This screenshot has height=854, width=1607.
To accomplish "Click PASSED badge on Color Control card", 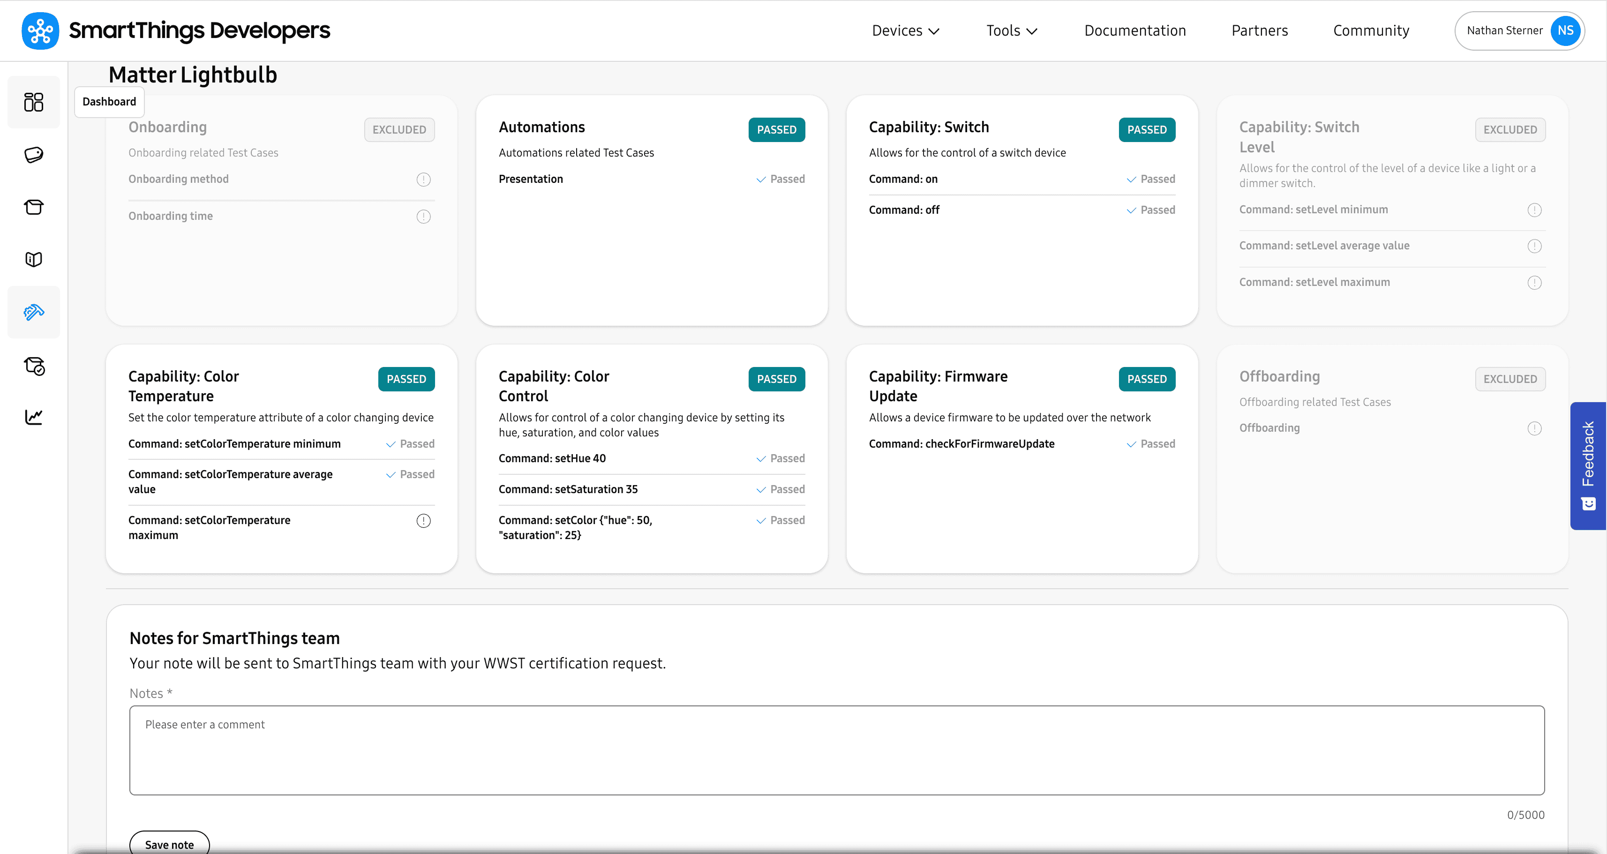I will click(x=777, y=379).
